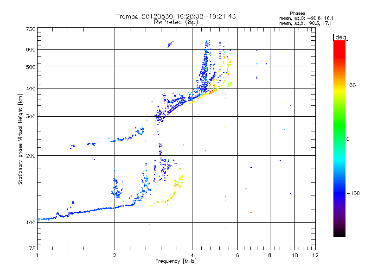Click the x-axis tick label "2"

[x=115, y=255]
